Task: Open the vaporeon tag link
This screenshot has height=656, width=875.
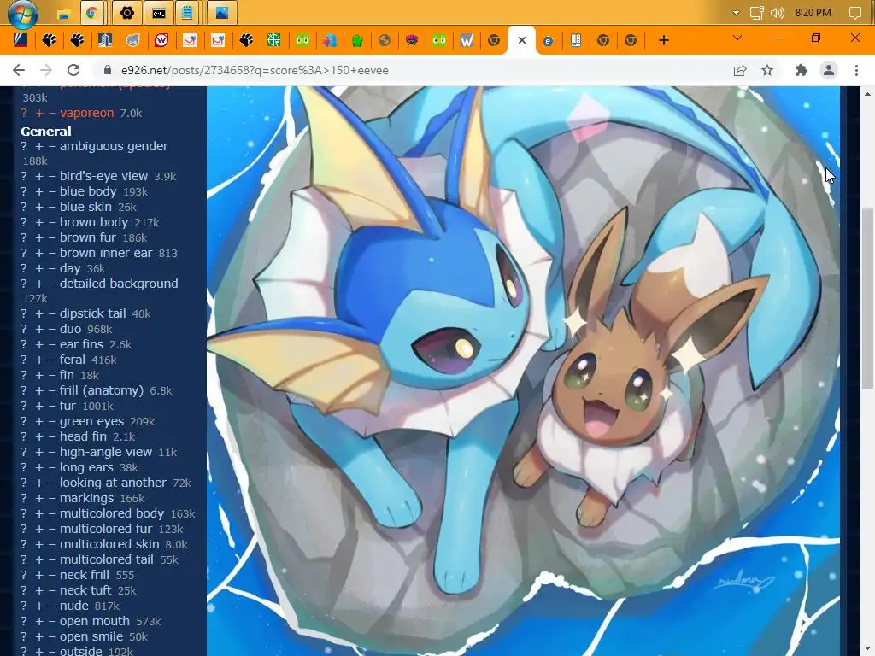Action: [x=86, y=113]
